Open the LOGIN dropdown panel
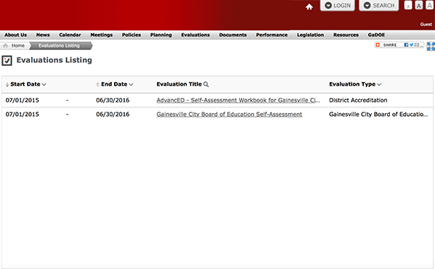This screenshot has width=435, height=269. (x=338, y=6)
